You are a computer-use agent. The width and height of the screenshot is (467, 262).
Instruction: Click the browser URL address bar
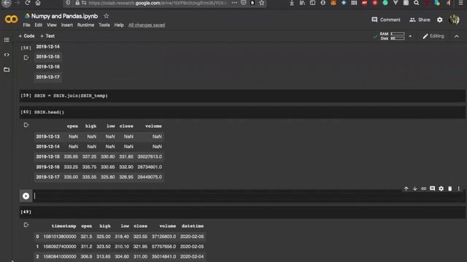pyautogui.click(x=158, y=3)
